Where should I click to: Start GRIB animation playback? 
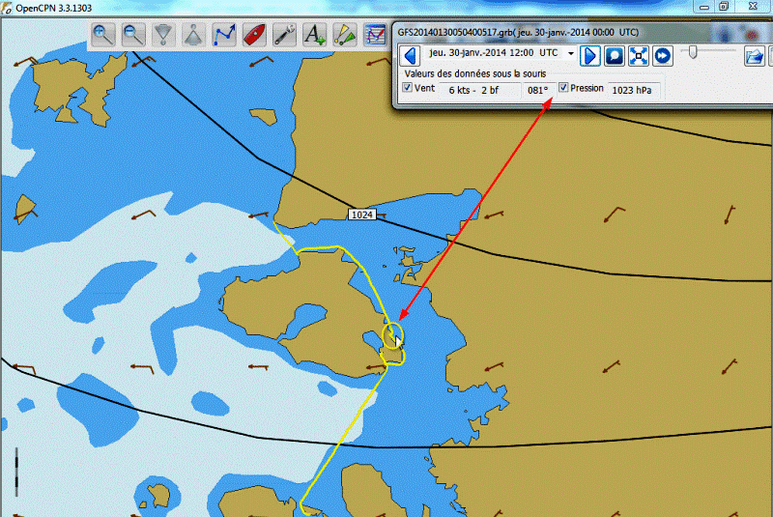(663, 56)
